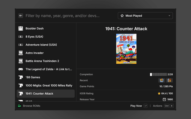Click the console icon beside Adventure Island

coord(21,45)
